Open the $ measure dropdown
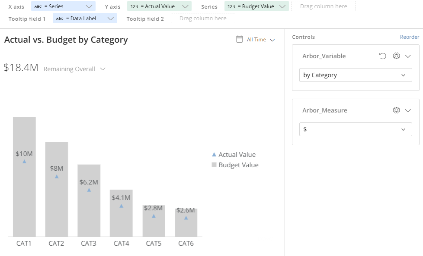The height and width of the screenshot is (256, 423). pyautogui.click(x=356, y=129)
